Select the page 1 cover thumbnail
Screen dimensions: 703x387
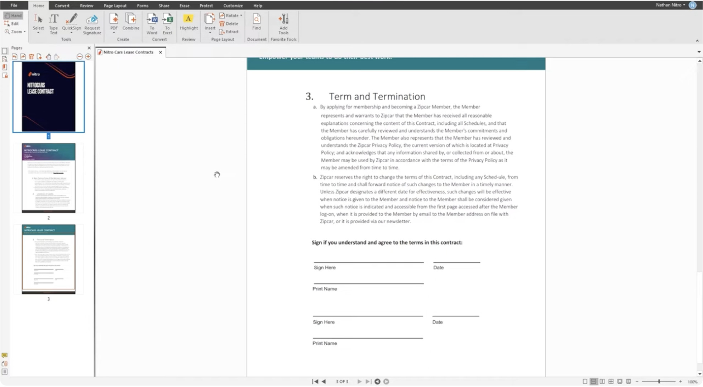49,97
